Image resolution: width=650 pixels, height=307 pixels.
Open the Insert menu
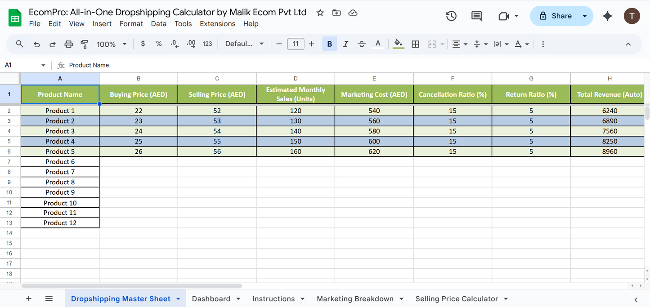(x=102, y=24)
